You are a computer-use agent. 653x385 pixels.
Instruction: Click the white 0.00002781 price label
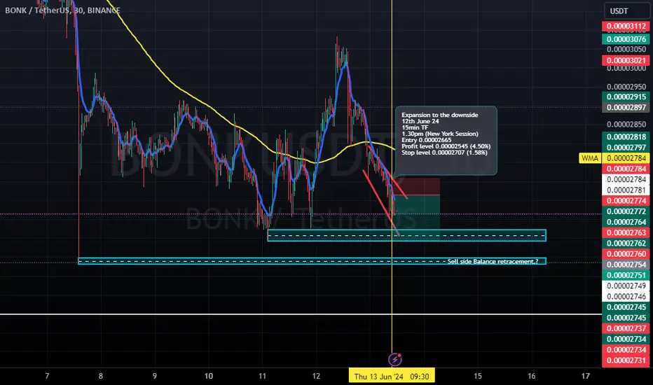626,190
